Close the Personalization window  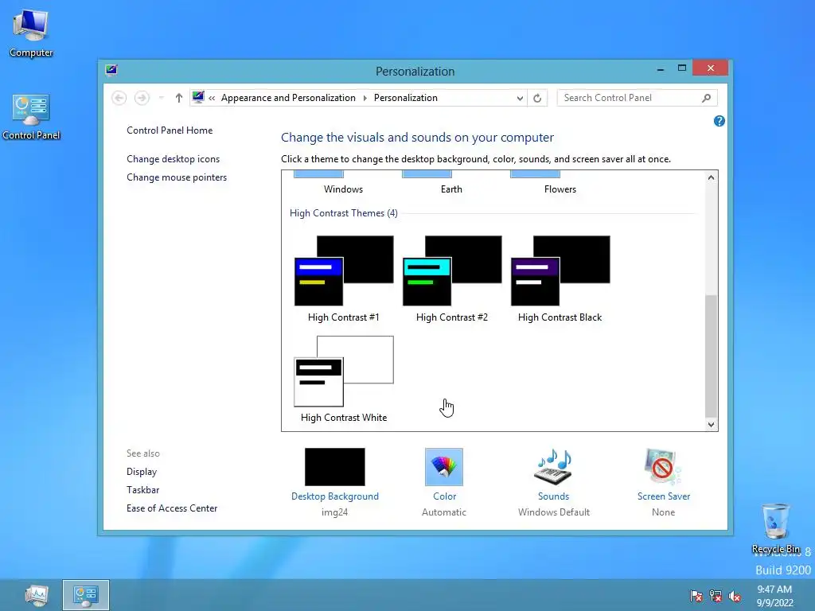coord(710,68)
